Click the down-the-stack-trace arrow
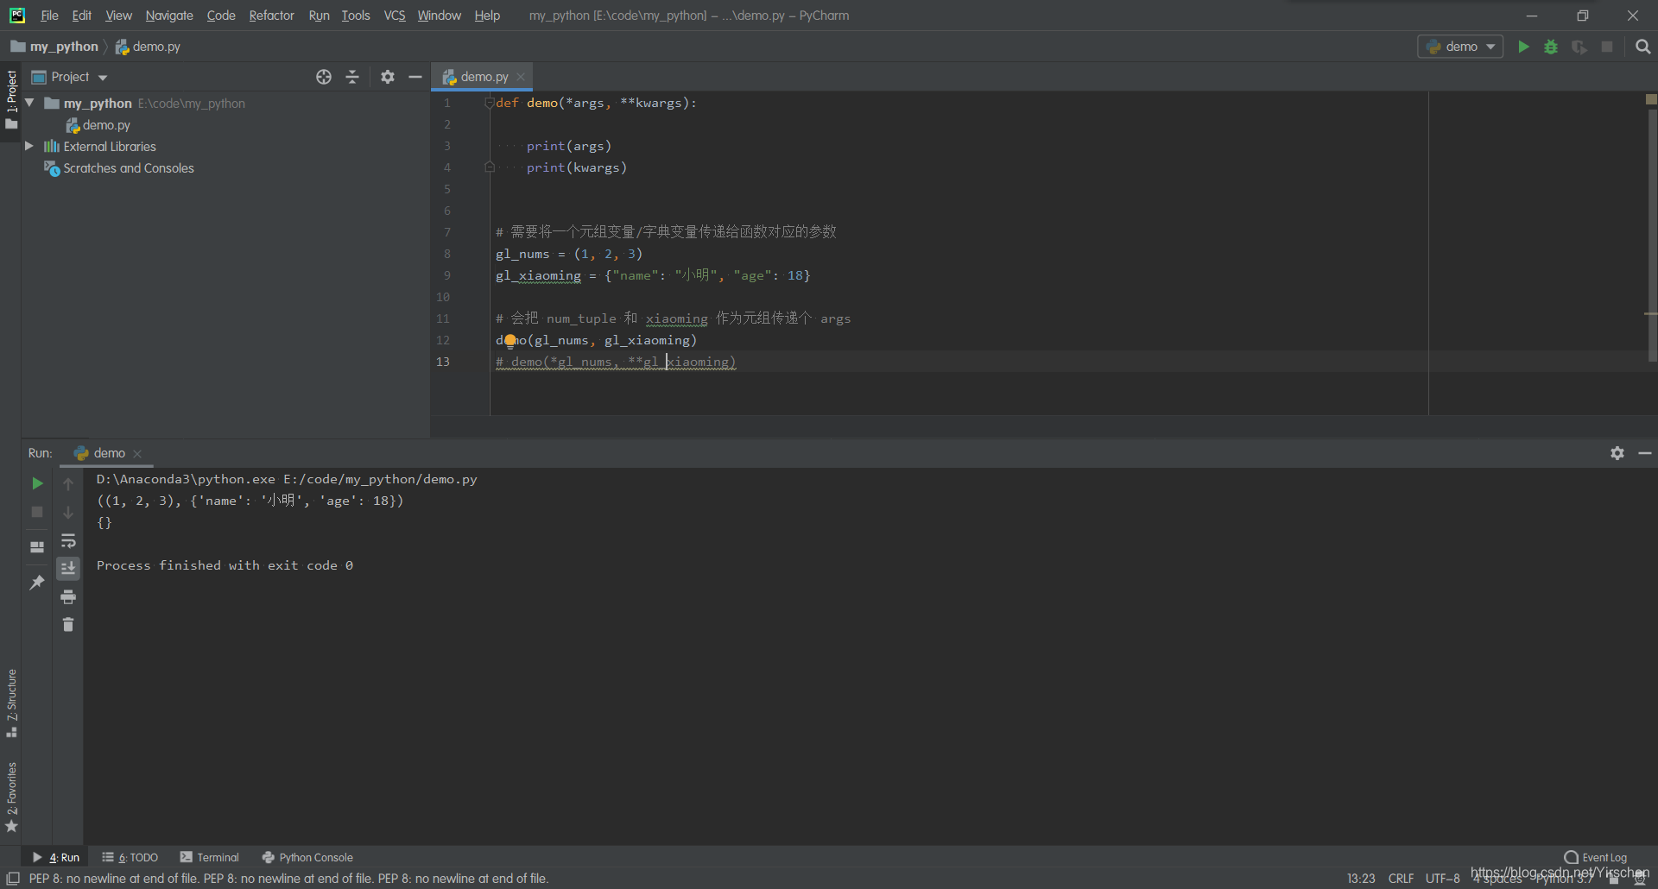Image resolution: width=1658 pixels, height=889 pixels. coord(68,513)
